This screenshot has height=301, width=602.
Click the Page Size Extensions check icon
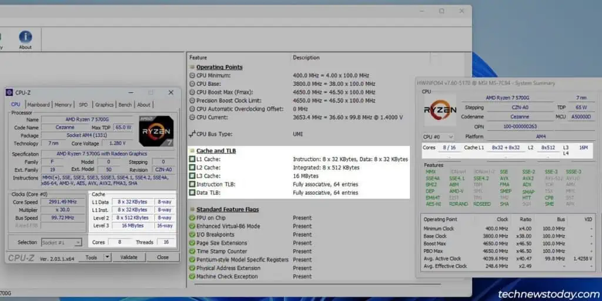point(192,243)
